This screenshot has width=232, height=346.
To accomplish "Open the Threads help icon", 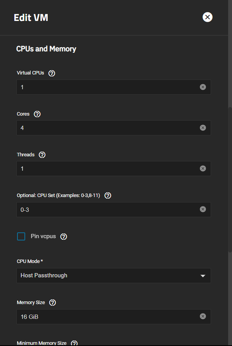I will coord(42,155).
